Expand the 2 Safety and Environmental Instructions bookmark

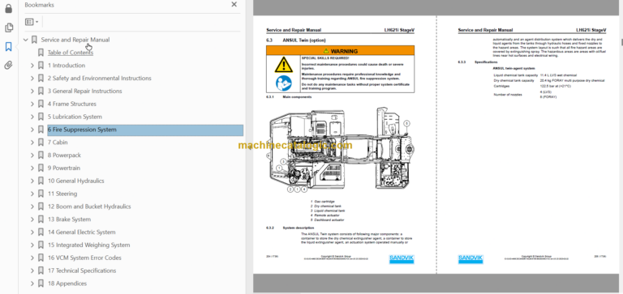pos(32,79)
